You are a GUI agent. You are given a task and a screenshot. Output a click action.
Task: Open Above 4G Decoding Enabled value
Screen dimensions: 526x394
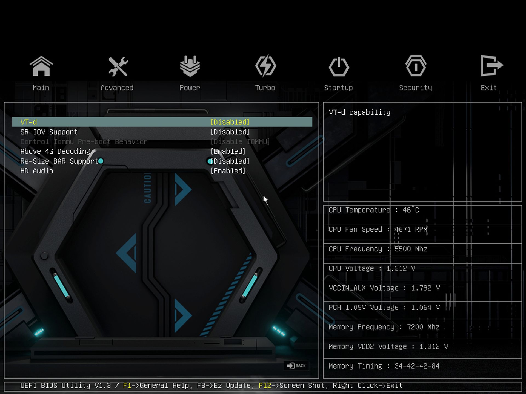pyautogui.click(x=228, y=151)
